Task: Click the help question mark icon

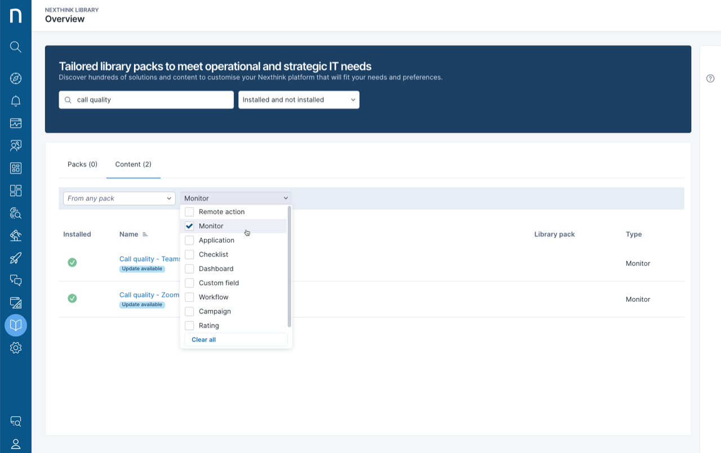Action: [710, 79]
